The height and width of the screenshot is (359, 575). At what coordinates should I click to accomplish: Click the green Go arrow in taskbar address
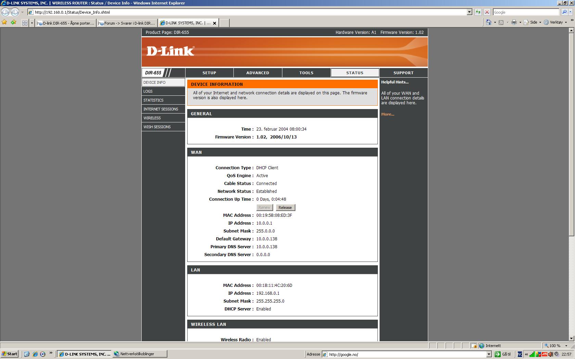tap(498, 354)
